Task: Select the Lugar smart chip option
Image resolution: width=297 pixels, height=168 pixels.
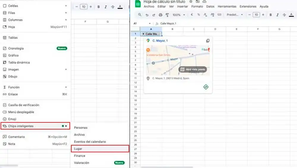Action: click(100, 148)
